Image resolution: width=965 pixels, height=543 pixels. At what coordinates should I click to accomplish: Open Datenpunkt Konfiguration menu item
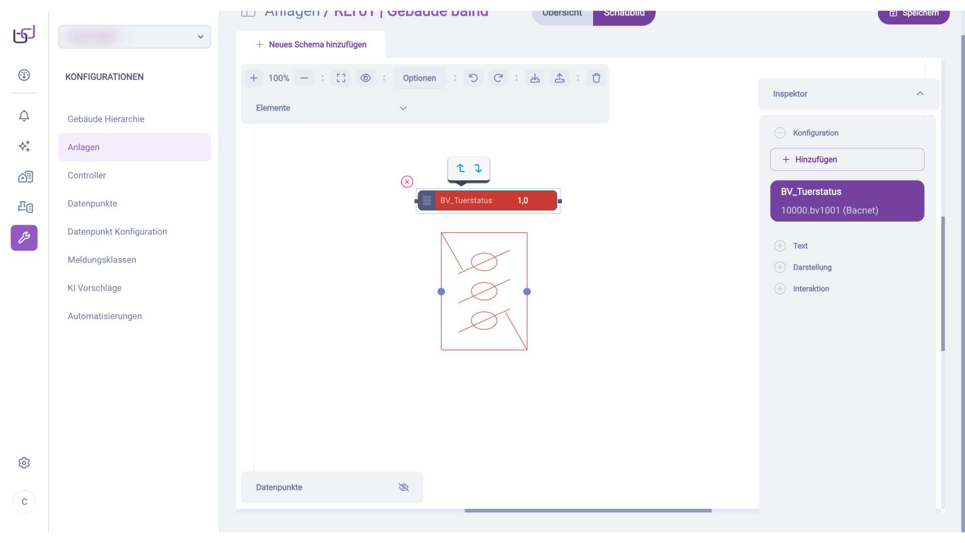117,232
